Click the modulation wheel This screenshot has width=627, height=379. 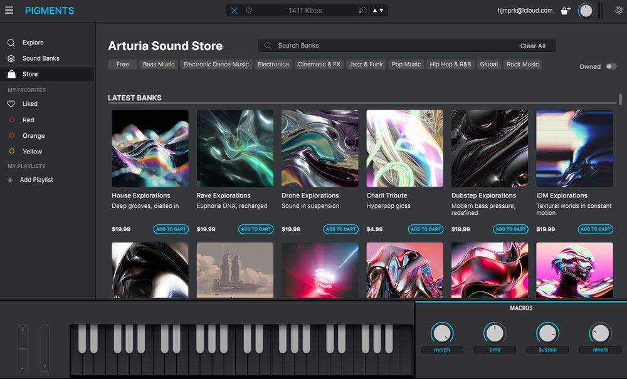tap(45, 349)
